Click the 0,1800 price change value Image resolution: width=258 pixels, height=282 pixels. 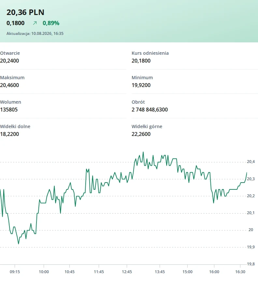tap(15, 23)
